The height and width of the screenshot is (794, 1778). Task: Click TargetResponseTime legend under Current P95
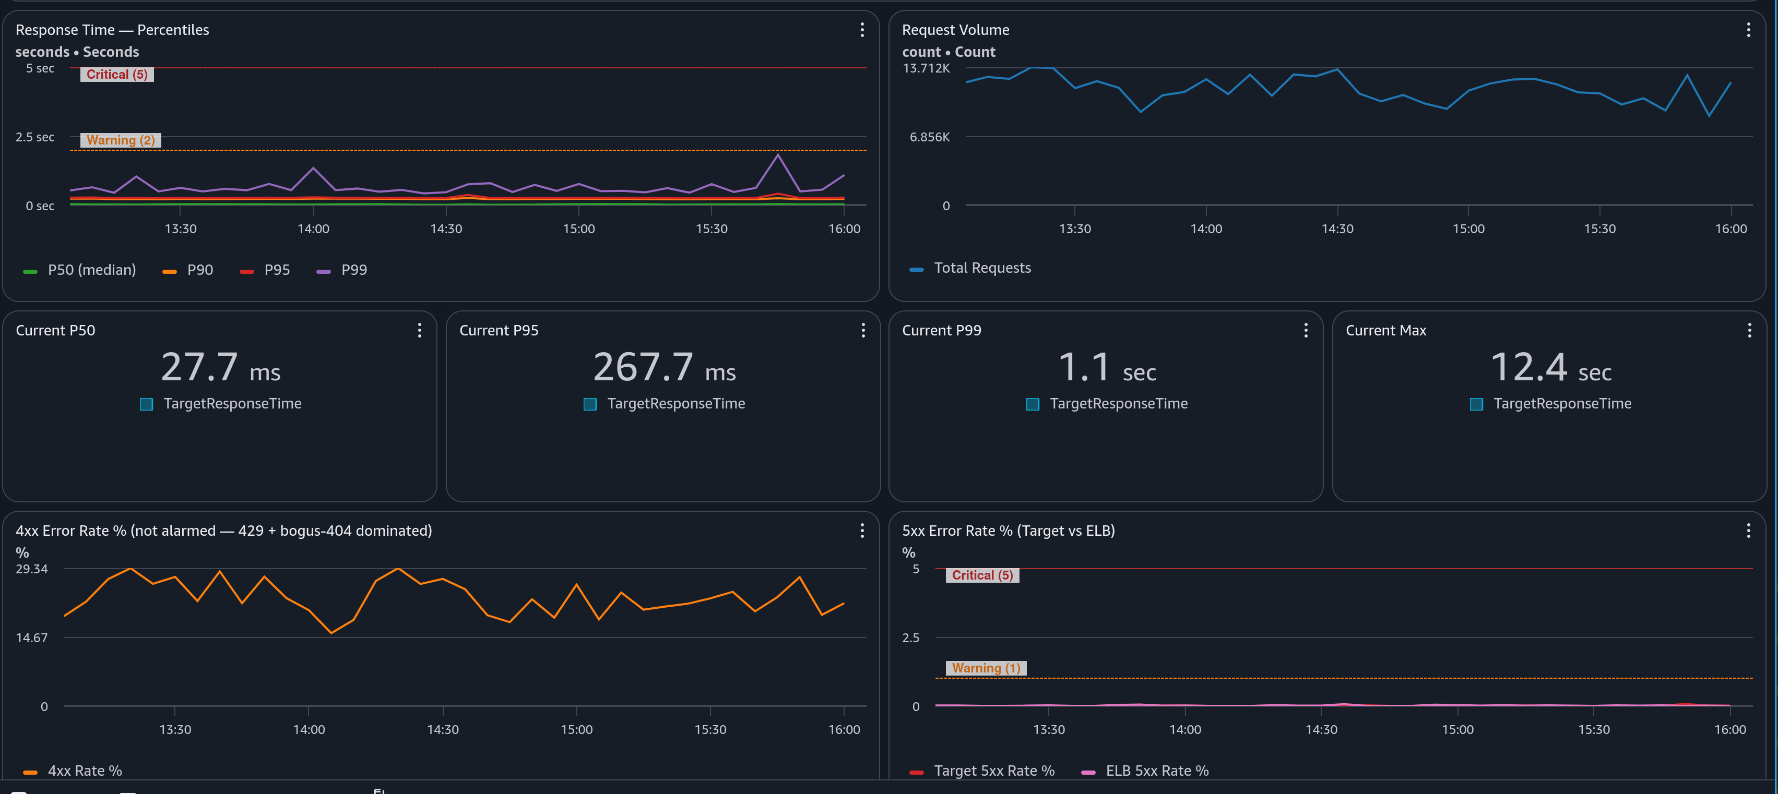664,404
